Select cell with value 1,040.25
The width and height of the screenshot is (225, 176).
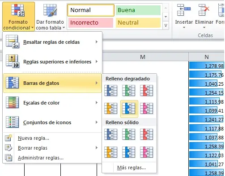[207, 84]
